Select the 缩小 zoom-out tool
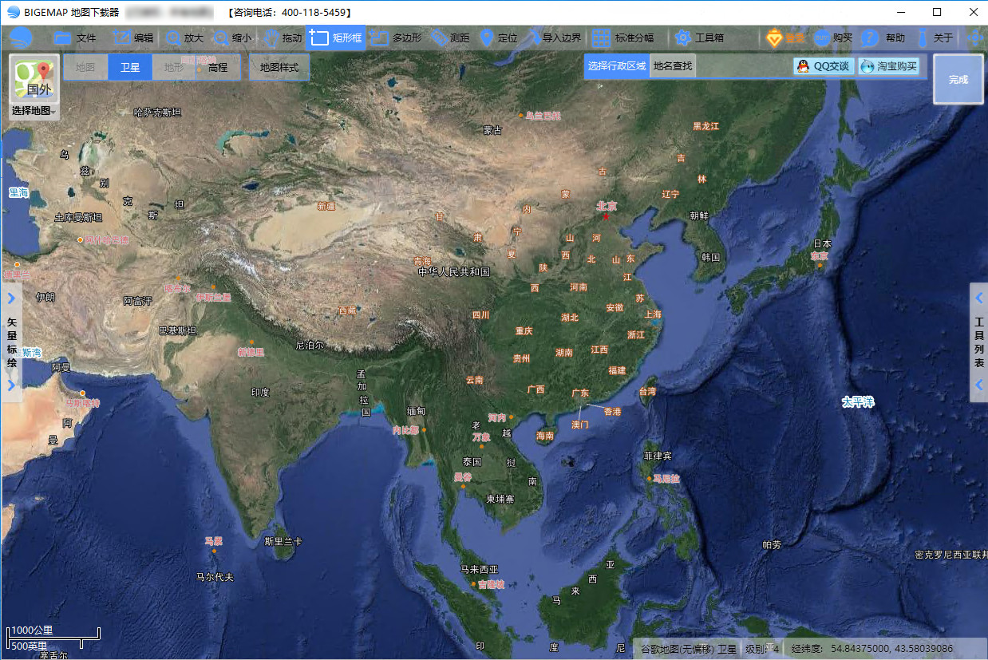 pos(232,38)
